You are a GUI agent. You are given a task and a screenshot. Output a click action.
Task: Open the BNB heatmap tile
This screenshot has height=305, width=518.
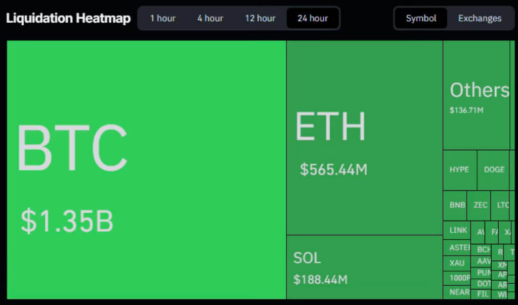pyautogui.click(x=457, y=205)
